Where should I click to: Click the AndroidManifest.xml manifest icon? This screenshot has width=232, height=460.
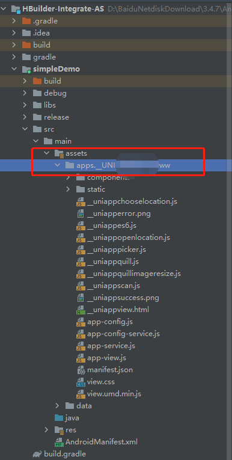coord(59,442)
